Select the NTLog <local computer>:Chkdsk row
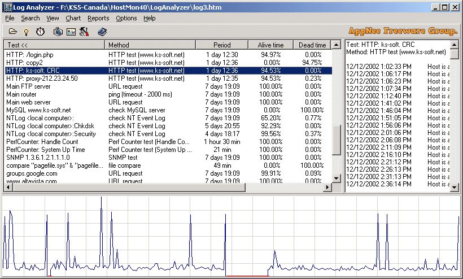 (168, 126)
